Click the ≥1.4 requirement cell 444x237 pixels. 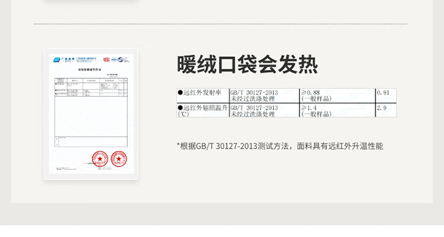337,111
